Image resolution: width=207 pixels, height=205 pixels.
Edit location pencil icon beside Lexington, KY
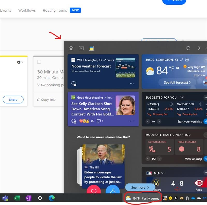(x=182, y=60)
